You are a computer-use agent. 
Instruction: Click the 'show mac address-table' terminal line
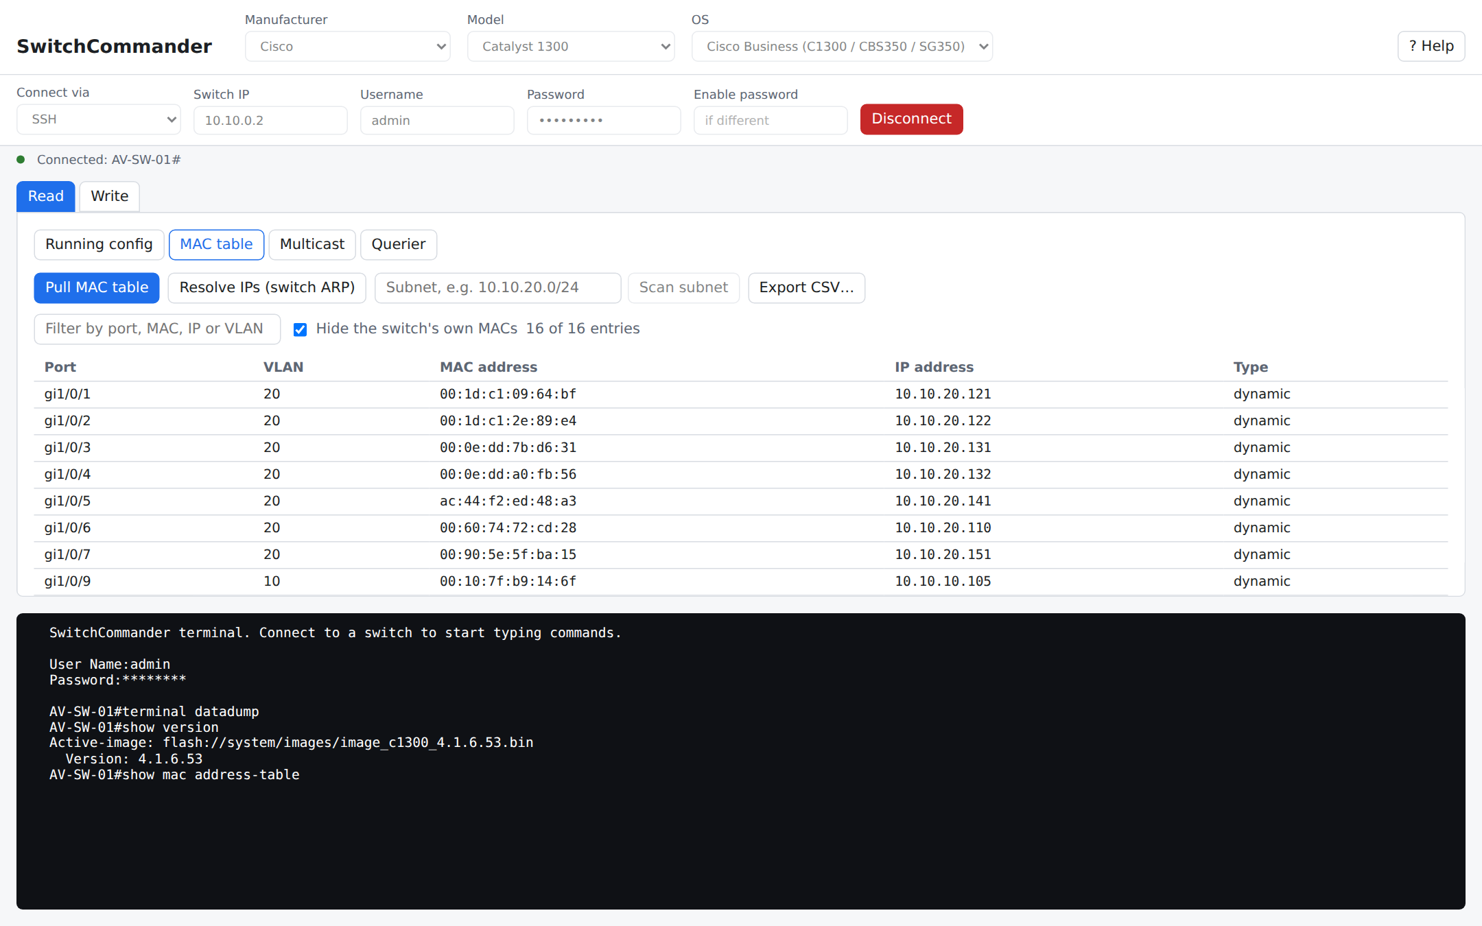click(174, 775)
